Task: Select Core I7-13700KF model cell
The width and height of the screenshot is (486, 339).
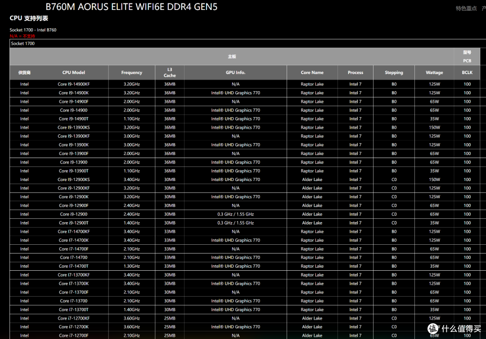Action: 73,275
